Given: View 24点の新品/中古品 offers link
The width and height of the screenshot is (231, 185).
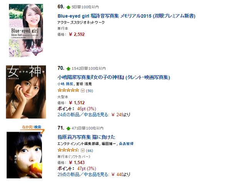Looking at the screenshot, I should coord(83,115).
